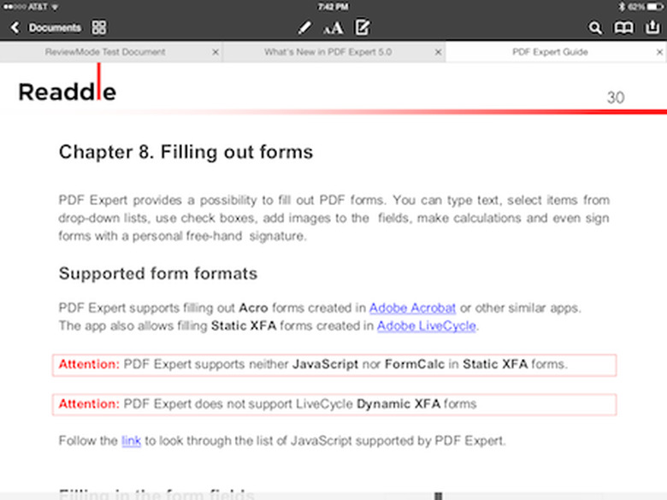The image size is (667, 500).
Task: Switch to ReviewMode Test Document tab
Action: (105, 52)
